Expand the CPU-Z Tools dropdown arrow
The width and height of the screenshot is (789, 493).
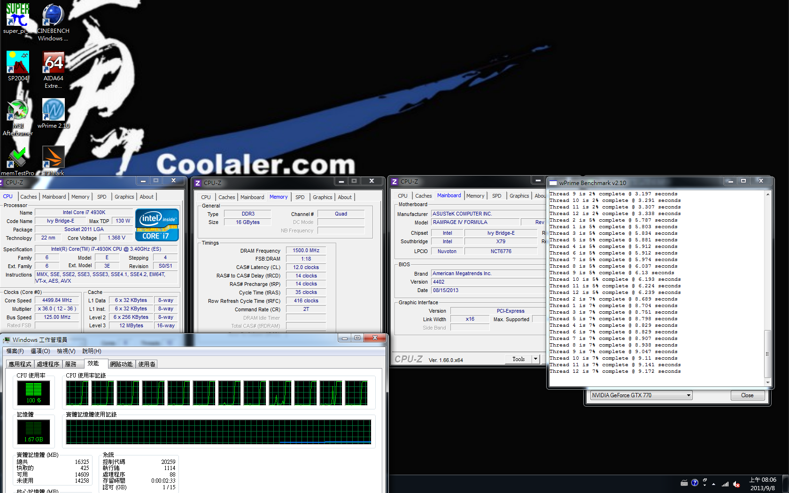click(x=535, y=359)
